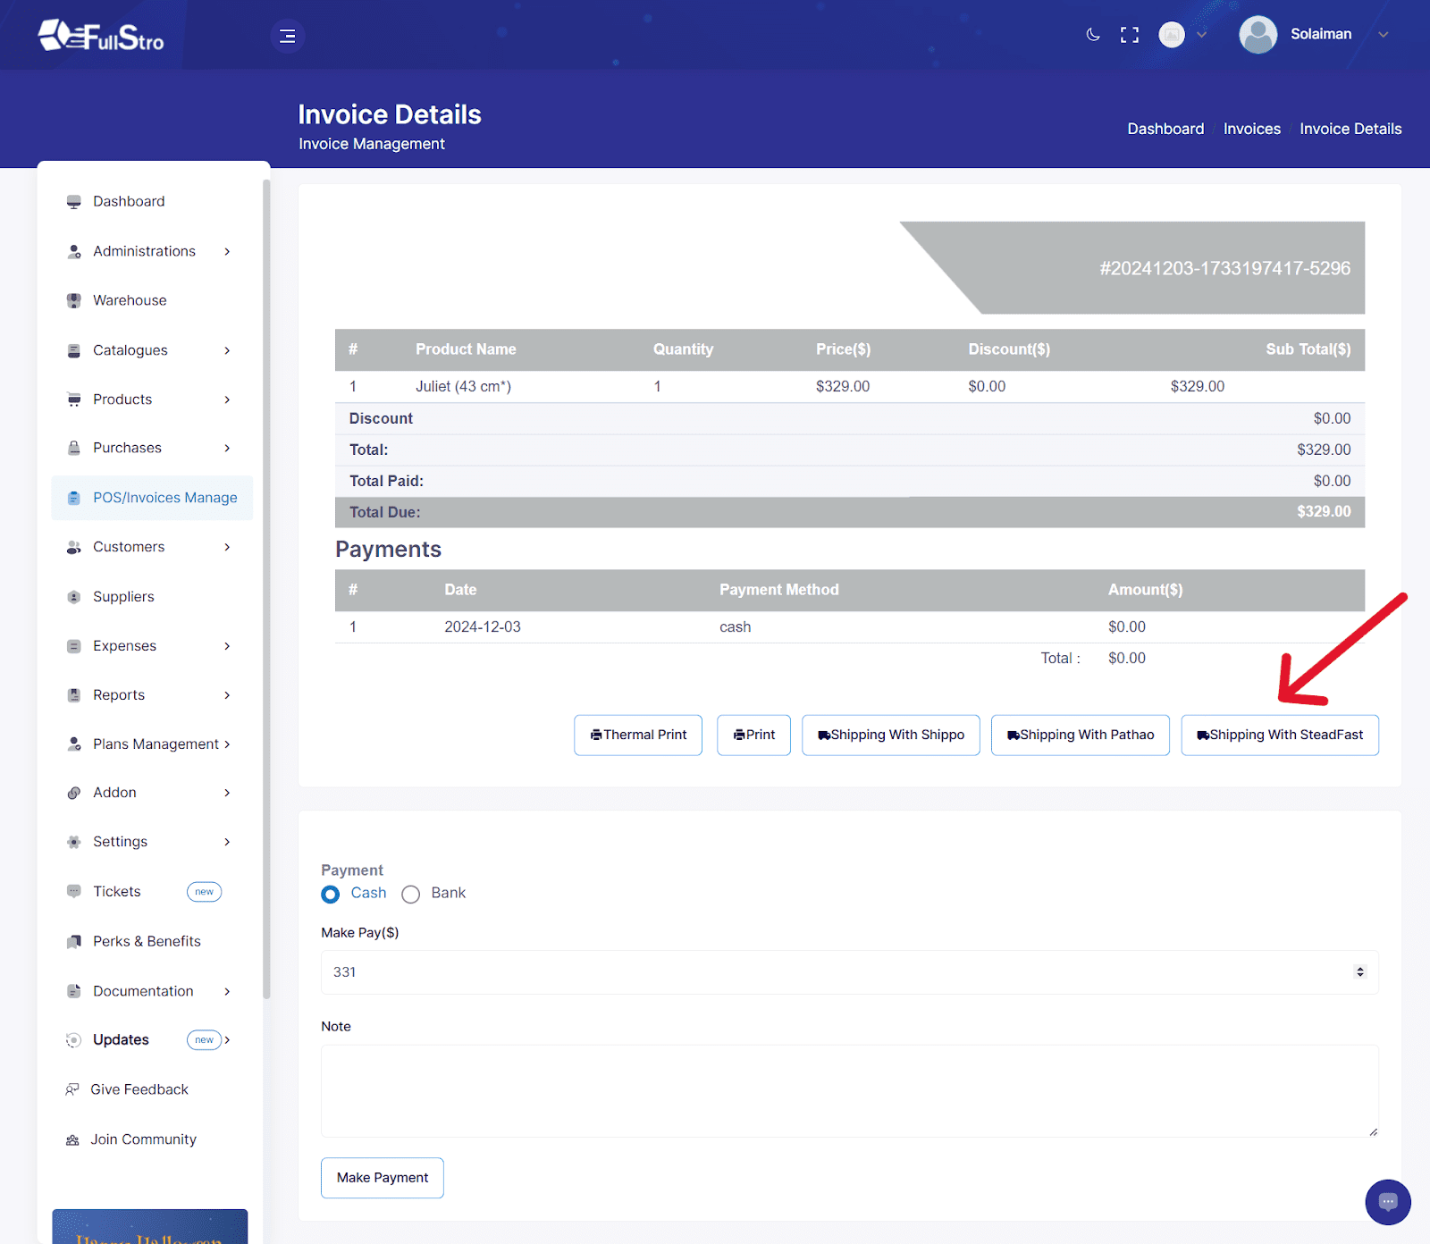
Task: Click the POS/Invoices Manage icon
Action: tap(74, 498)
